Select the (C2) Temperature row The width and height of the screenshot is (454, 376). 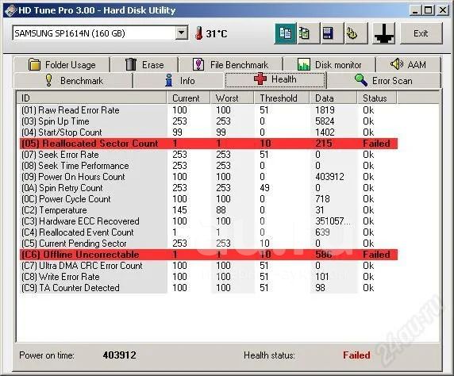tap(209, 210)
